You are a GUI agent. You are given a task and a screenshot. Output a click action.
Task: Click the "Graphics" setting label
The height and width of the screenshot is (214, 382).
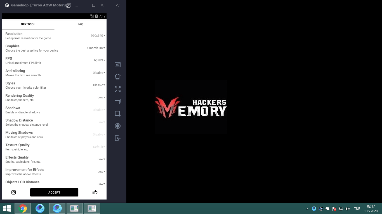[x=13, y=46]
